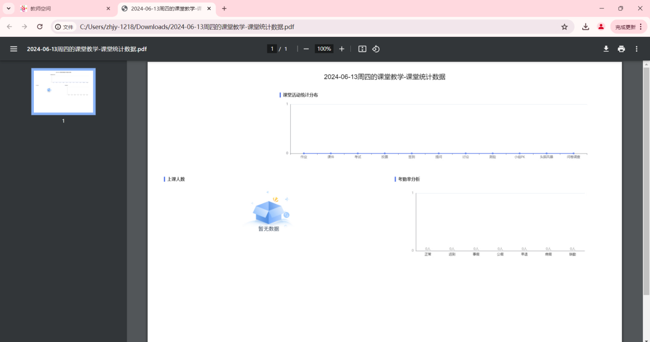This screenshot has width=650, height=342.
Task: Open the new tab plus button
Action: pos(225,9)
